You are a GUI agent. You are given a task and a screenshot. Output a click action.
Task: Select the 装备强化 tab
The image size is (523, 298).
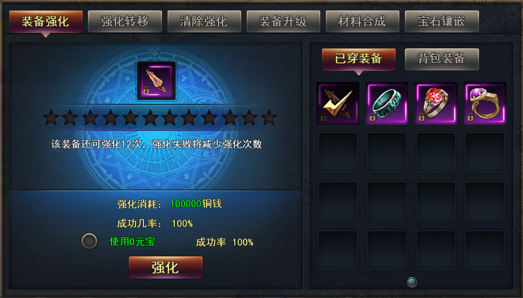(x=46, y=21)
